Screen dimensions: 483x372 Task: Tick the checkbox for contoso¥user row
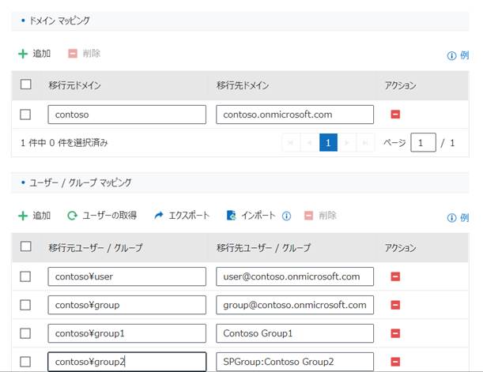pos(25,276)
